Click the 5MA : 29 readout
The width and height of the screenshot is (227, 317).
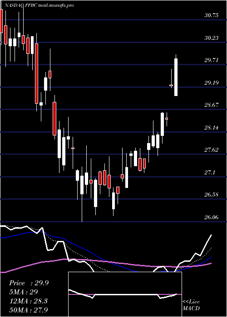point(24,292)
